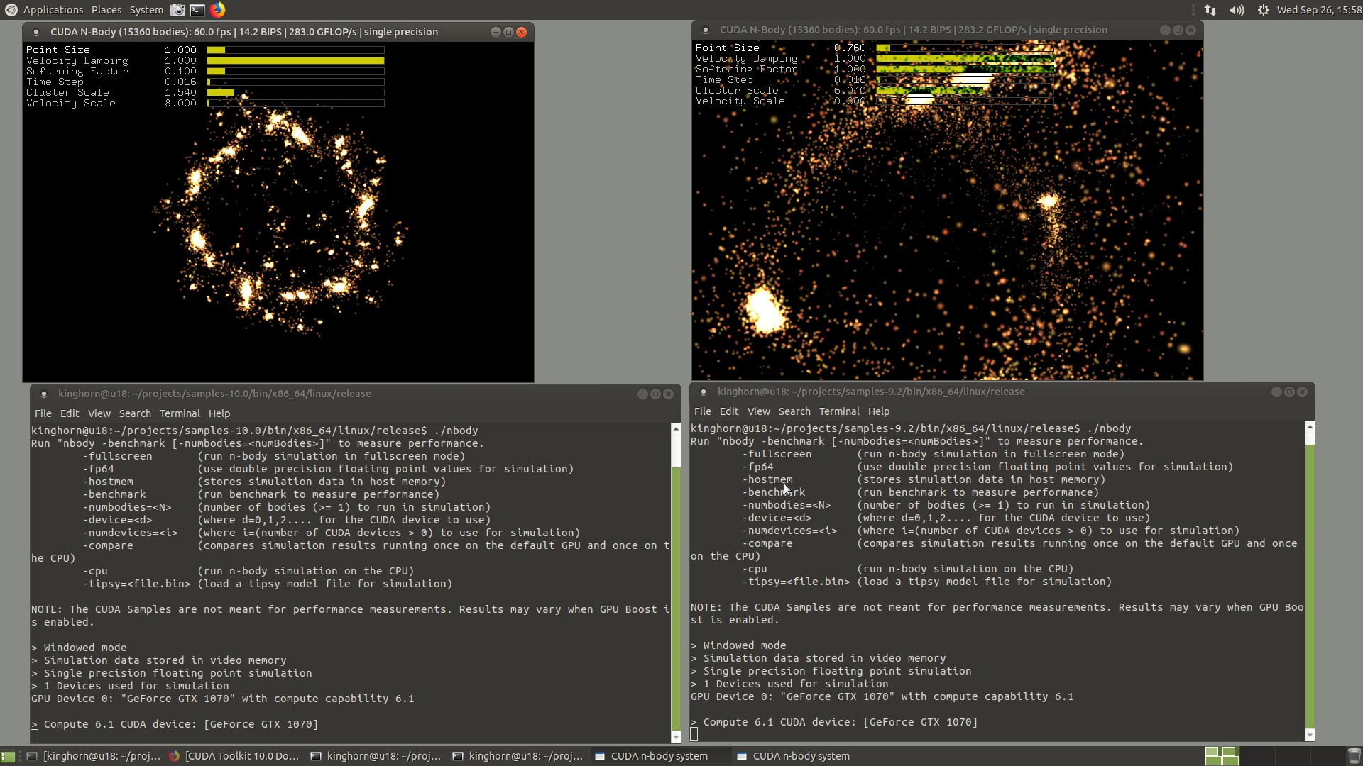1363x766 pixels.
Task: Expand the Places menu
Action: tap(106, 10)
